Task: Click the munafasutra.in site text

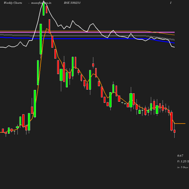Action: coord(41,3)
